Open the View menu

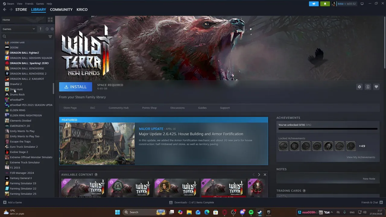tap(20, 4)
